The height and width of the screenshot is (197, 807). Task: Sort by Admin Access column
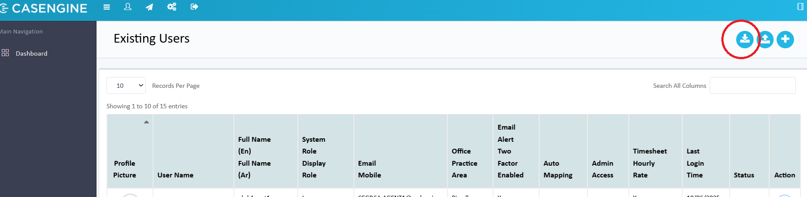coord(608,151)
